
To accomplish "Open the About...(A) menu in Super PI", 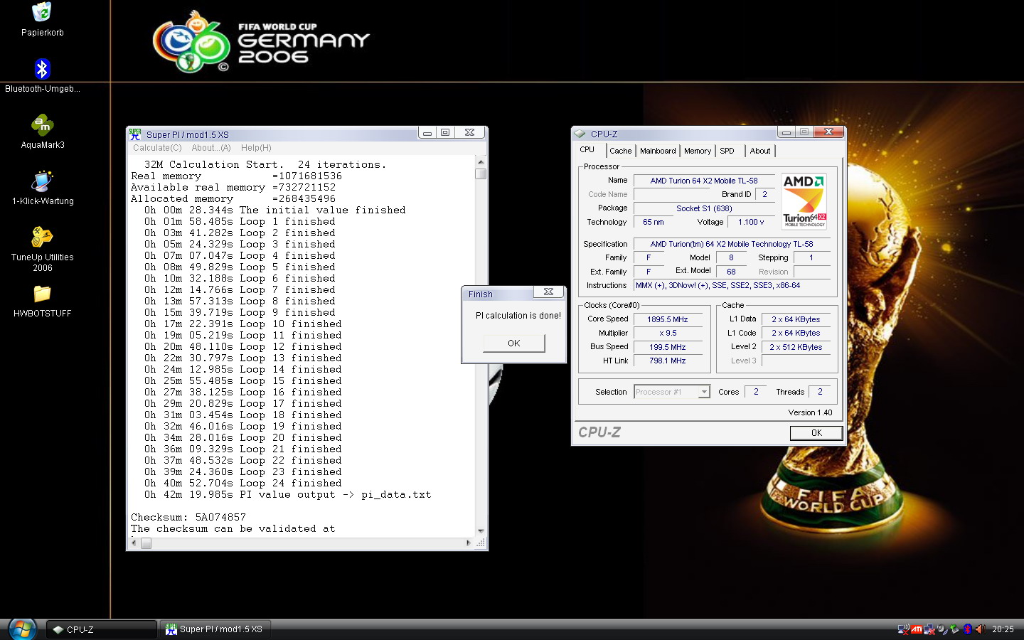I will tap(211, 148).
